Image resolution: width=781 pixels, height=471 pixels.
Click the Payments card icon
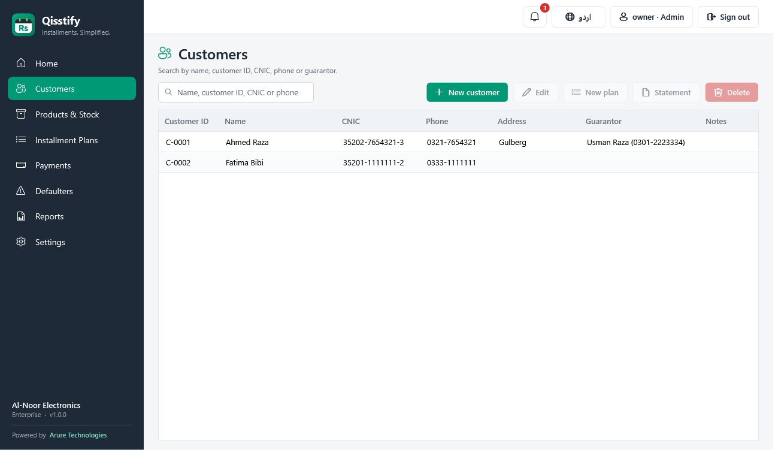[21, 165]
